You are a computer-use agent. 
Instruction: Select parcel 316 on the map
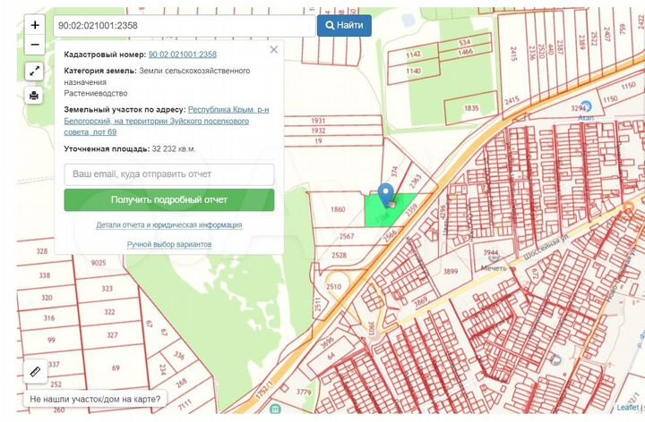tap(49, 317)
